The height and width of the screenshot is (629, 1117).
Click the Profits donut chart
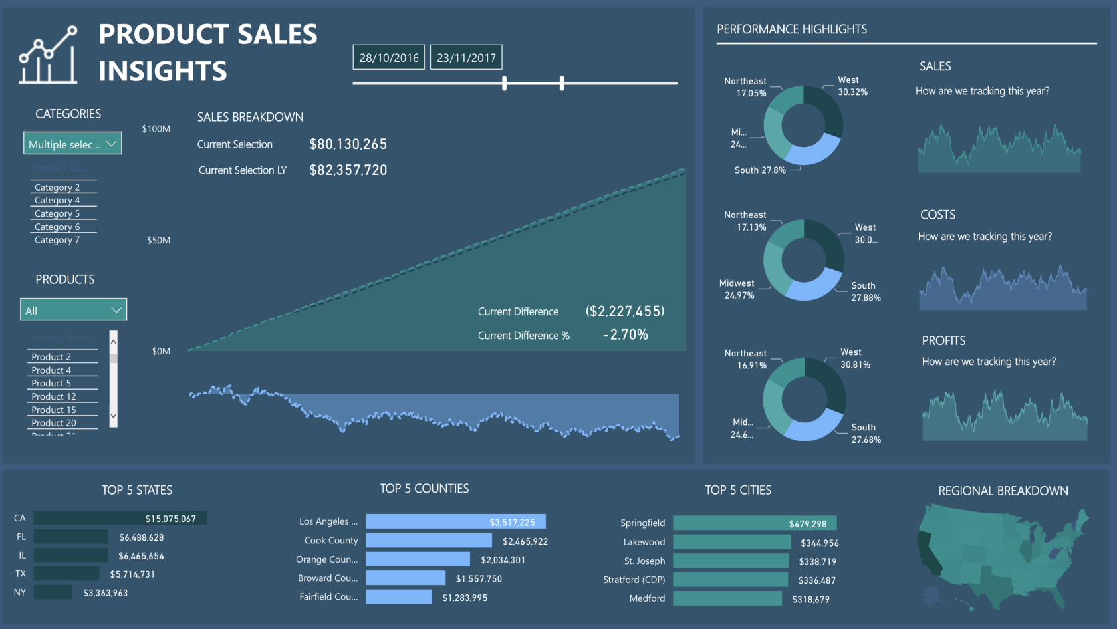805,400
